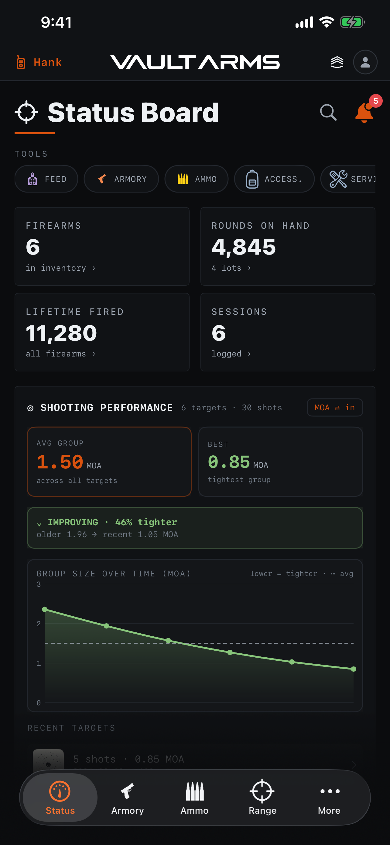Open the AMMO tool chip
Screen dimensions: 390x845
click(x=196, y=179)
